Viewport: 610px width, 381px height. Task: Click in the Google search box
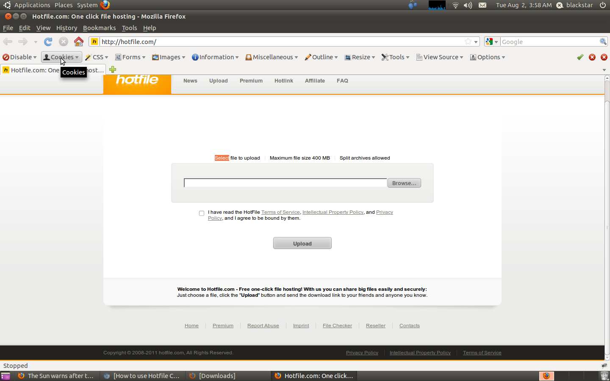[x=550, y=41]
